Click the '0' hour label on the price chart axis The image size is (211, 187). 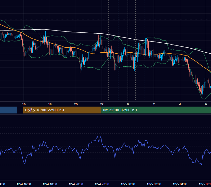click(x=128, y=104)
